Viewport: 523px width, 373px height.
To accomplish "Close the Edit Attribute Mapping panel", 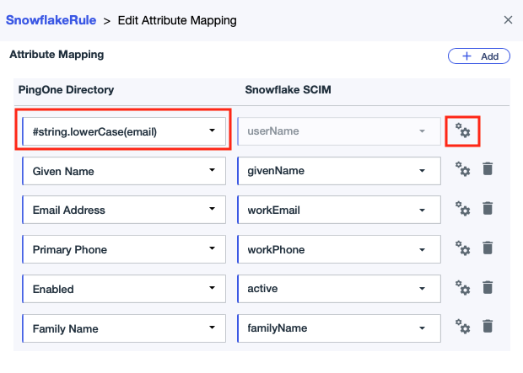I will [507, 19].
